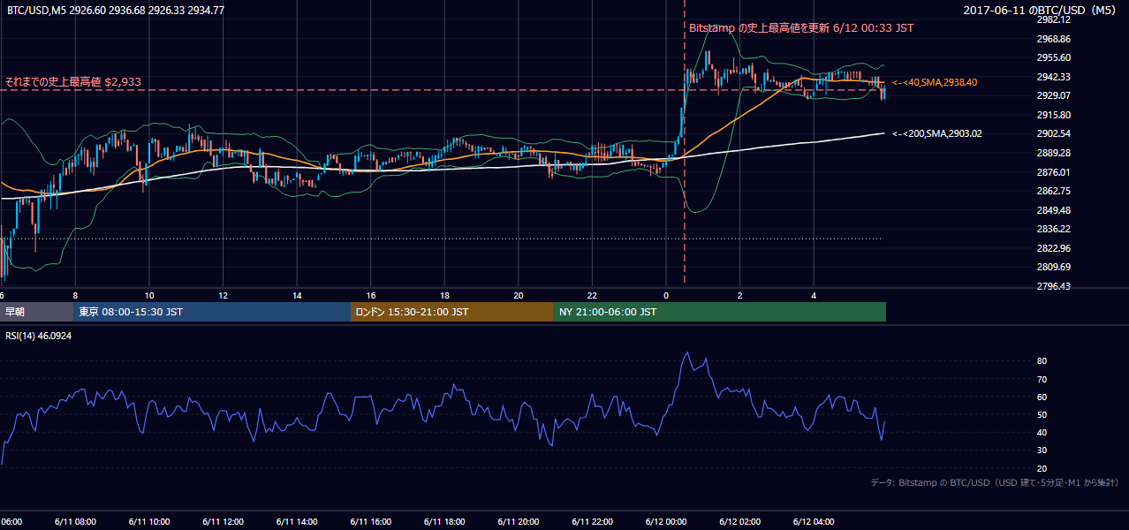Click RSI axis value 80
This screenshot has width=1129, height=530.
(x=1042, y=361)
